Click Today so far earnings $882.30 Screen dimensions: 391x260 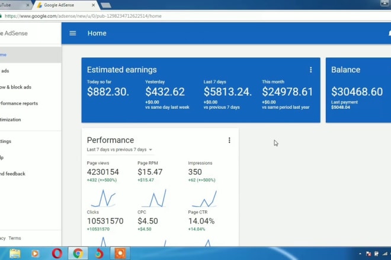click(x=108, y=92)
